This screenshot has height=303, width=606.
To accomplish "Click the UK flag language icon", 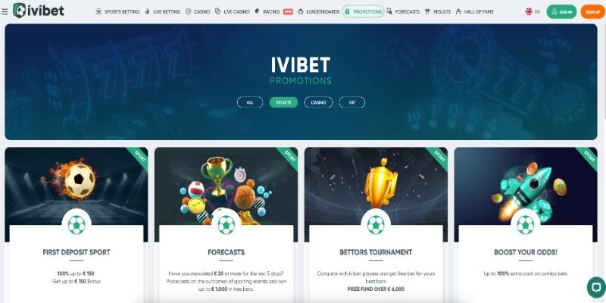I will point(529,11).
